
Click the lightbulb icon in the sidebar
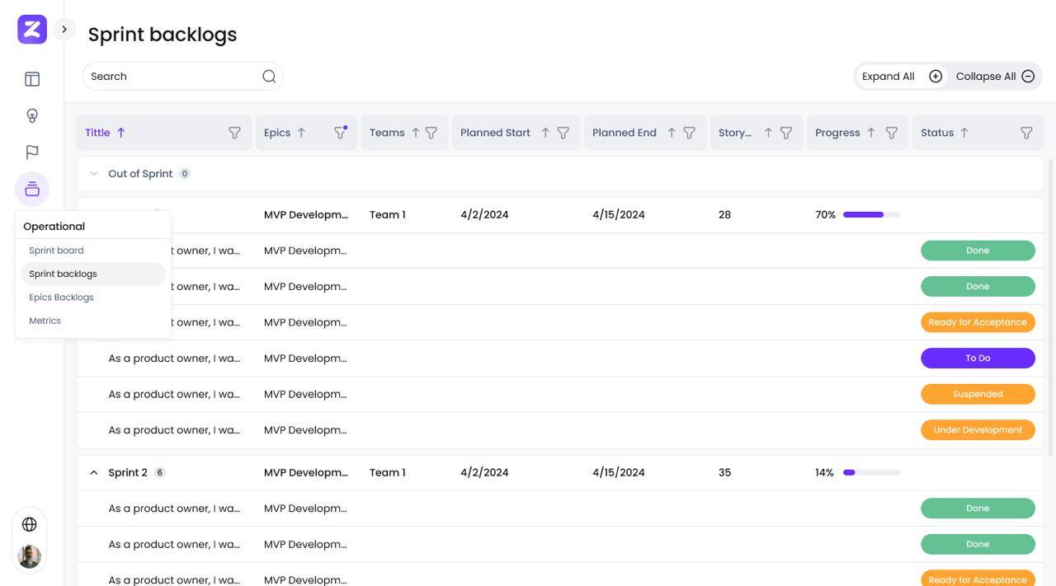click(32, 115)
